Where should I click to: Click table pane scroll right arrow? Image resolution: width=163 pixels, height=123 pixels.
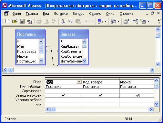click(x=152, y=70)
